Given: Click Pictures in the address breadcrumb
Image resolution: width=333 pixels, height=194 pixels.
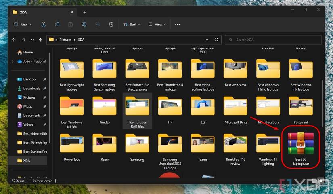Looking at the screenshot, I should (x=65, y=40).
